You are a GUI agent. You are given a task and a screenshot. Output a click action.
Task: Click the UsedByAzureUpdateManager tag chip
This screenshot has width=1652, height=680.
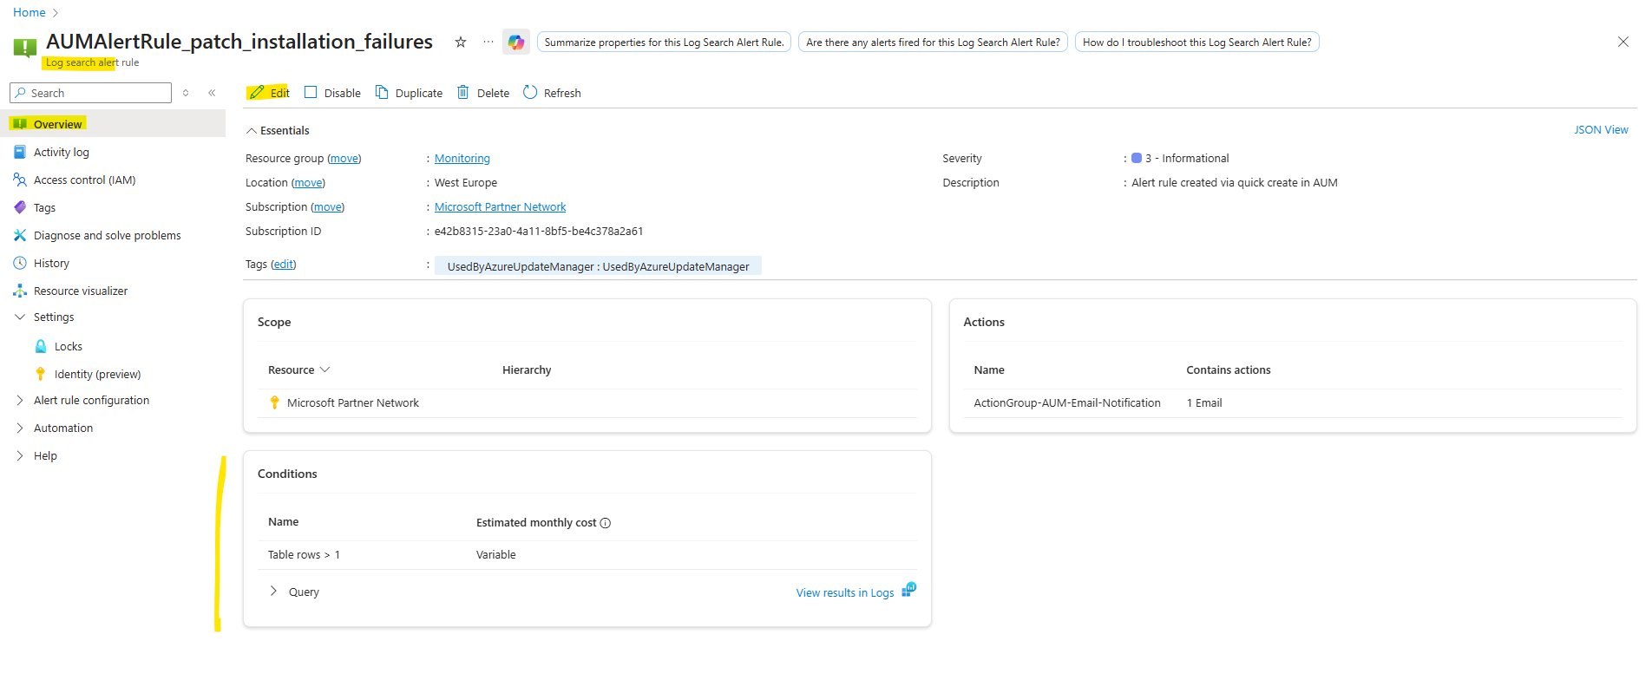click(598, 266)
